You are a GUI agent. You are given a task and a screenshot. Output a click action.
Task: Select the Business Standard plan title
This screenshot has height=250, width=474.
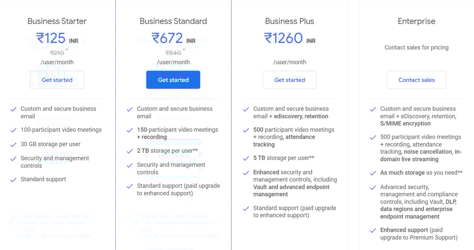click(x=173, y=21)
